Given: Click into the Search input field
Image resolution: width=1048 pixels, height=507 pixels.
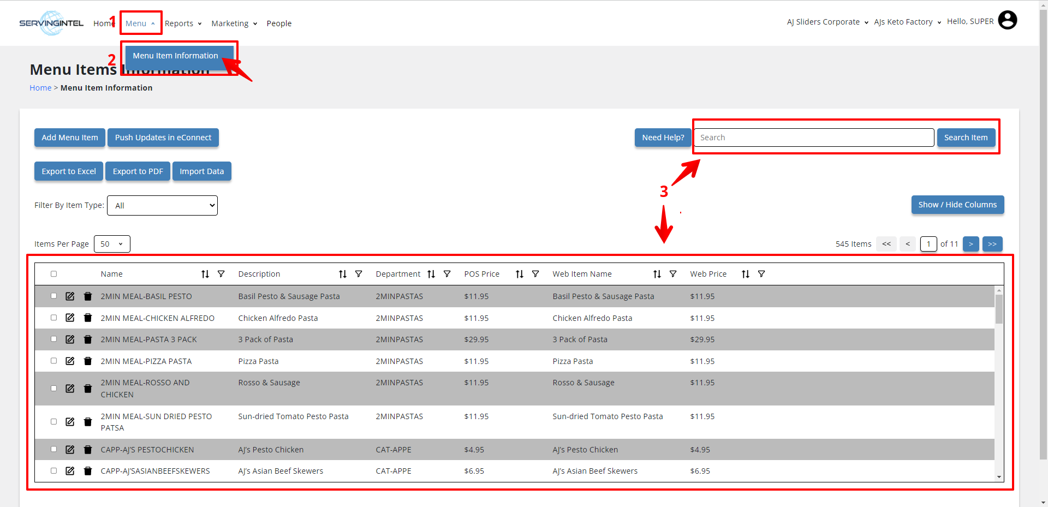Looking at the screenshot, I should (813, 138).
